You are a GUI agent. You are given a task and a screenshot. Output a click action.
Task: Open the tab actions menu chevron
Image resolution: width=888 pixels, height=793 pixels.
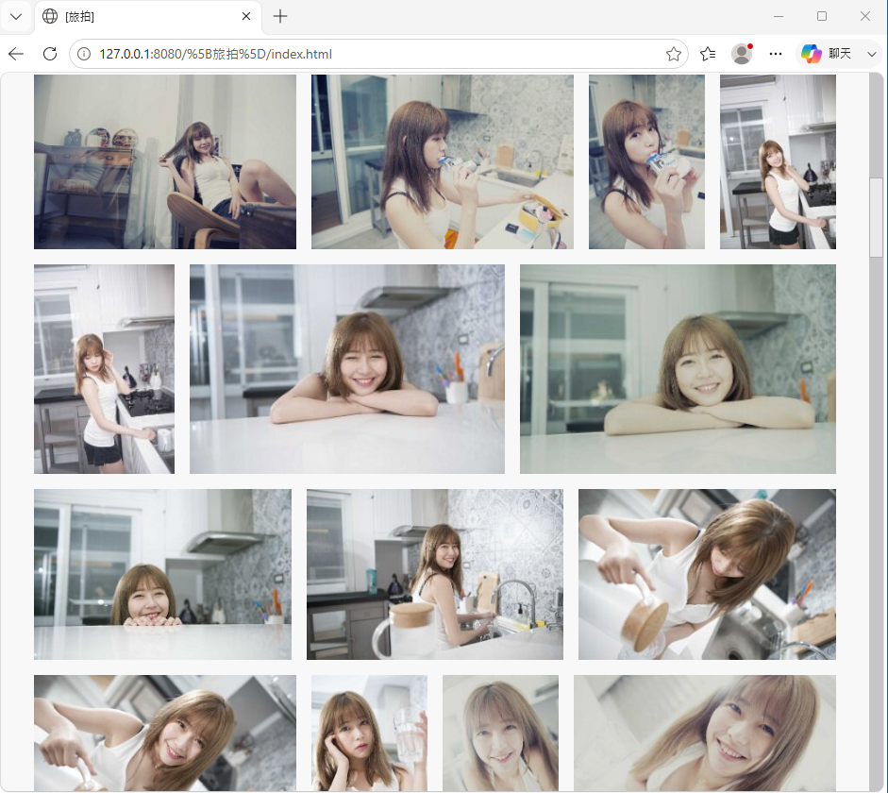point(16,16)
